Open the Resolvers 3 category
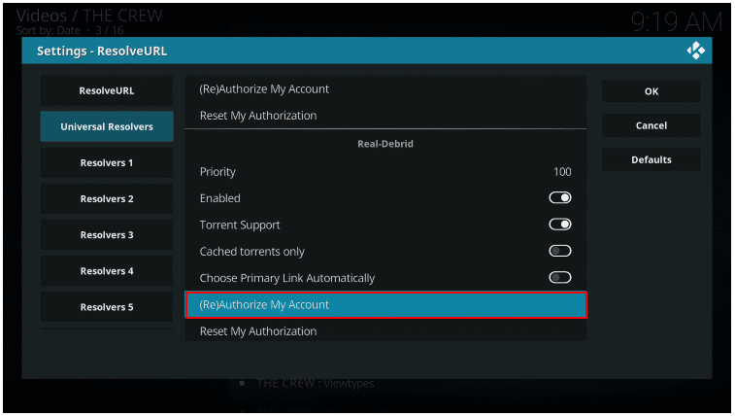735x416 pixels. point(107,235)
